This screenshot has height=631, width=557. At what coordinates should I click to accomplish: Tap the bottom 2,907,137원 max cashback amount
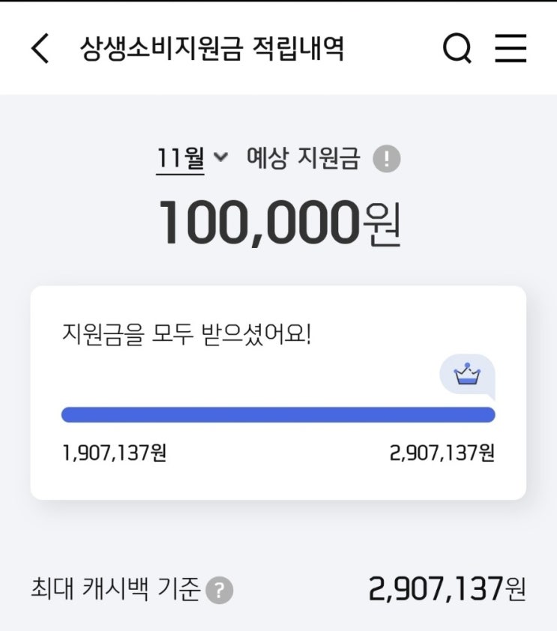point(447,590)
